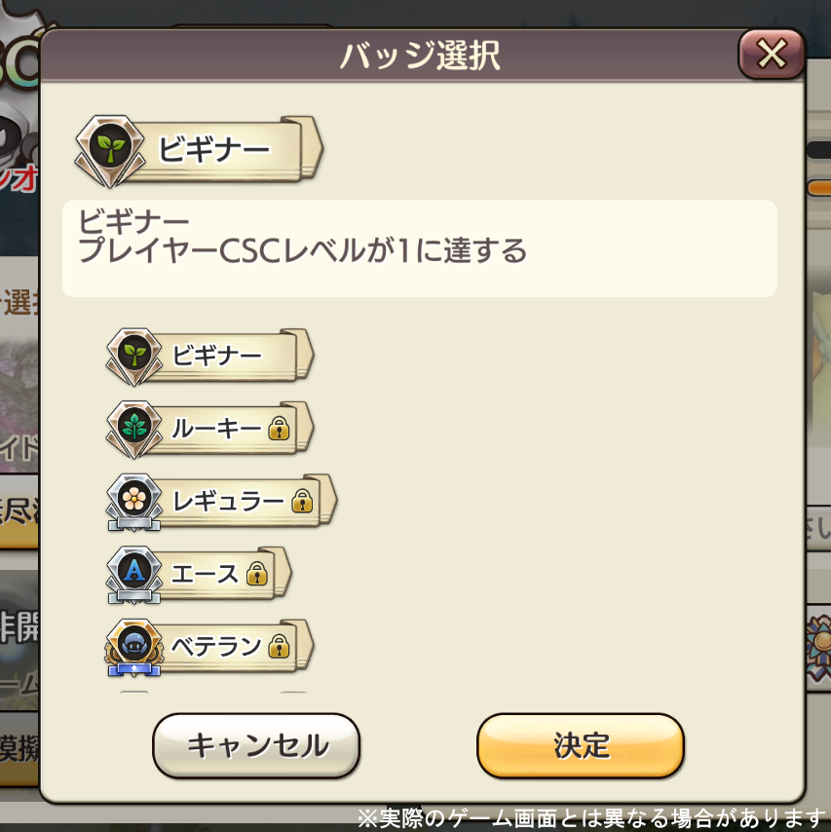Click the キャンセル button
The image size is (831, 832).
pos(256,745)
